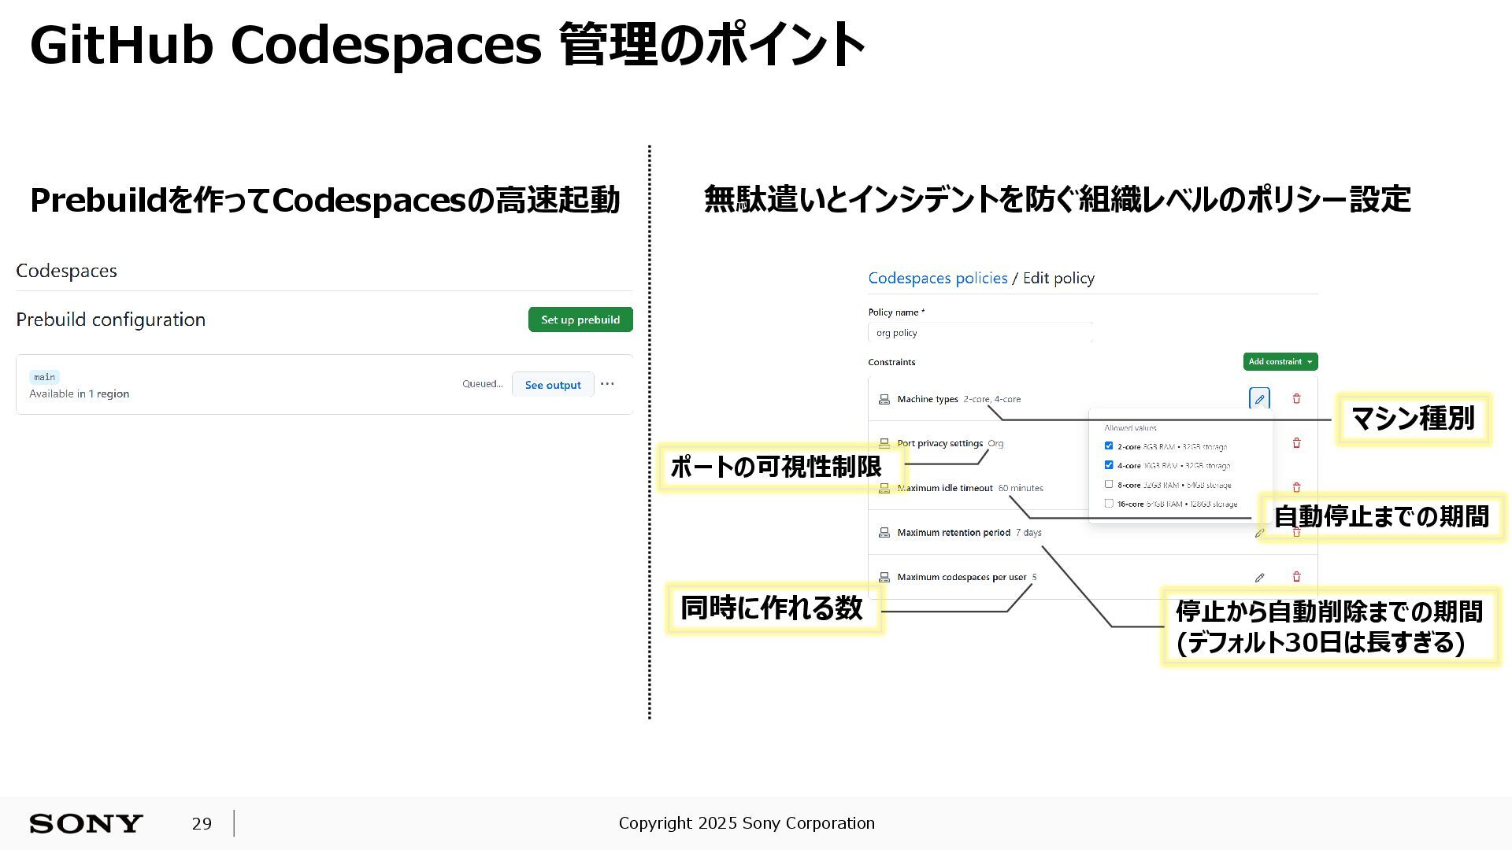
Task: Click the 'Maximum retention period' label
Action: [954, 533]
